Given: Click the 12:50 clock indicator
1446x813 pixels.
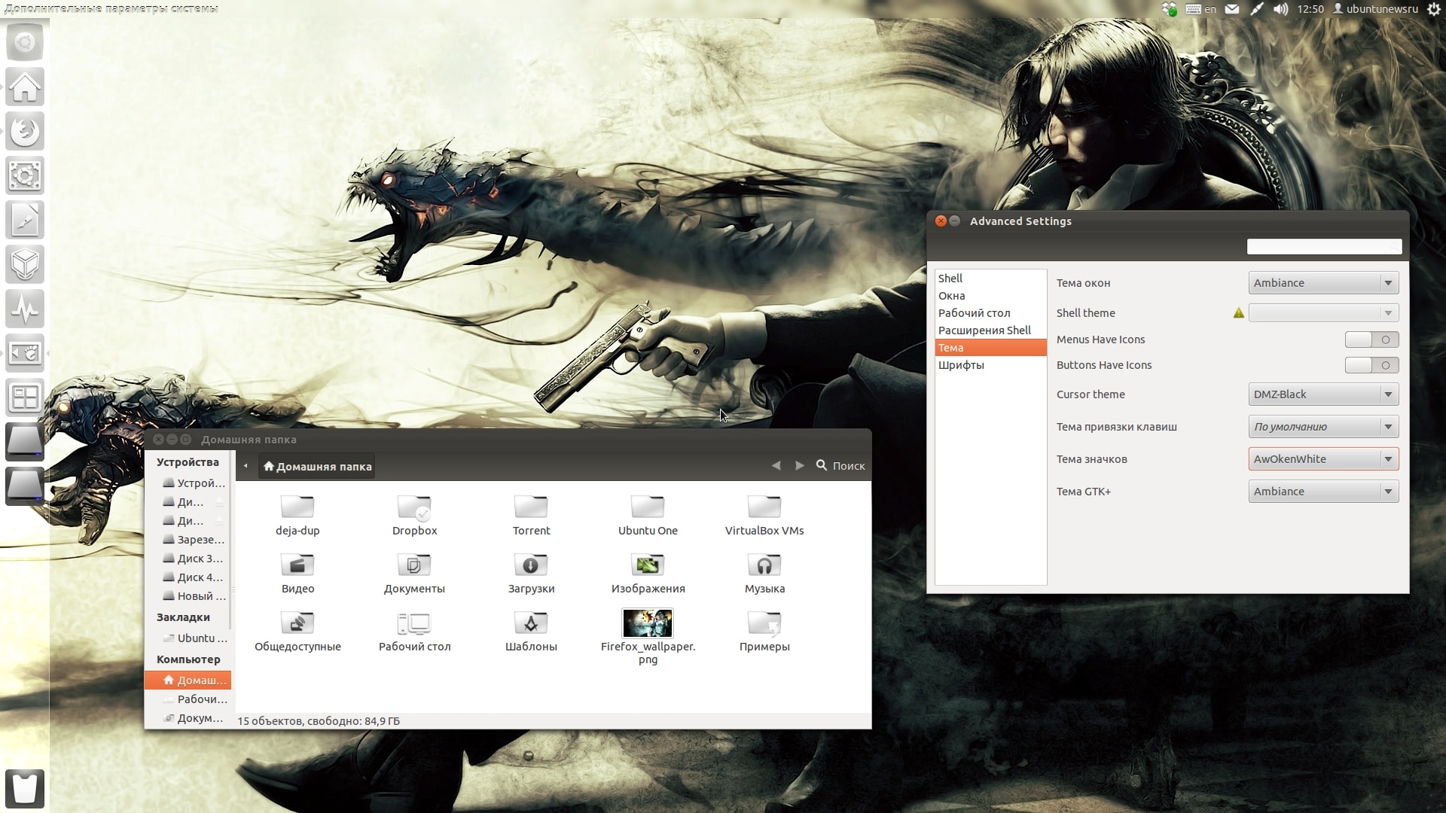Looking at the screenshot, I should pyautogui.click(x=1310, y=9).
